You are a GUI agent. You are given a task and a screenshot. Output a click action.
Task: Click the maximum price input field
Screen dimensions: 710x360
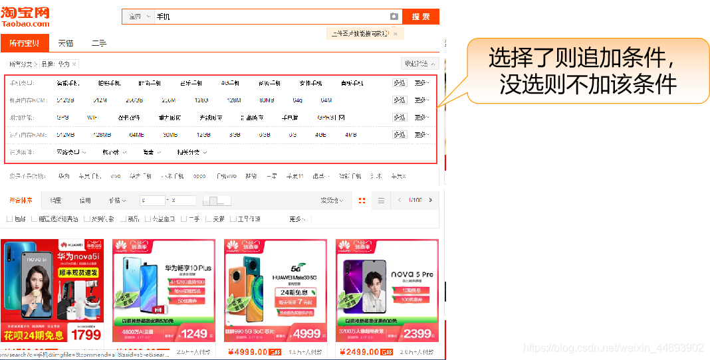click(x=183, y=201)
